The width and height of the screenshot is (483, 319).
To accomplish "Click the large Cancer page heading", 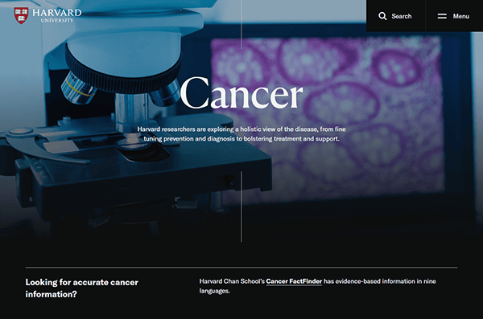I will click(242, 93).
